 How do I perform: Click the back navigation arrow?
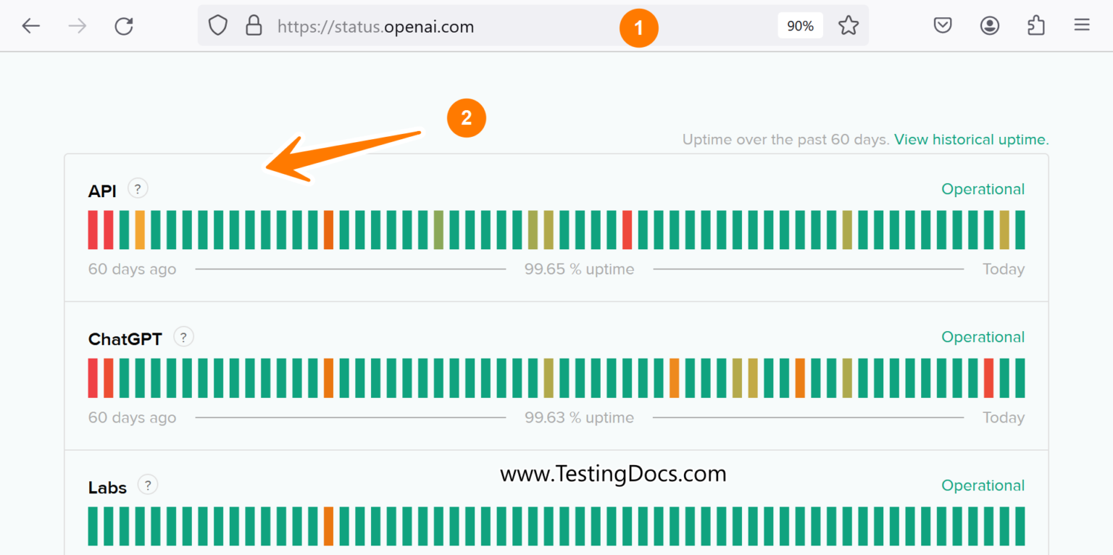[31, 25]
